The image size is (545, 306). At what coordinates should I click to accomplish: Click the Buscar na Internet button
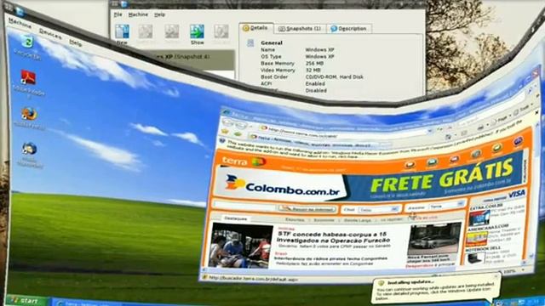point(307,209)
